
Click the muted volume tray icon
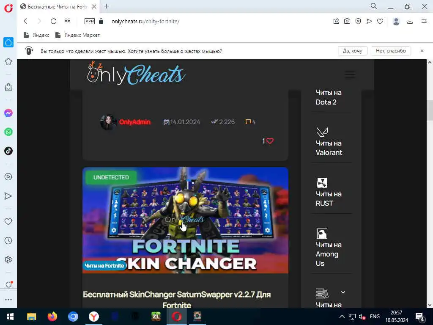pyautogui.click(x=362, y=317)
